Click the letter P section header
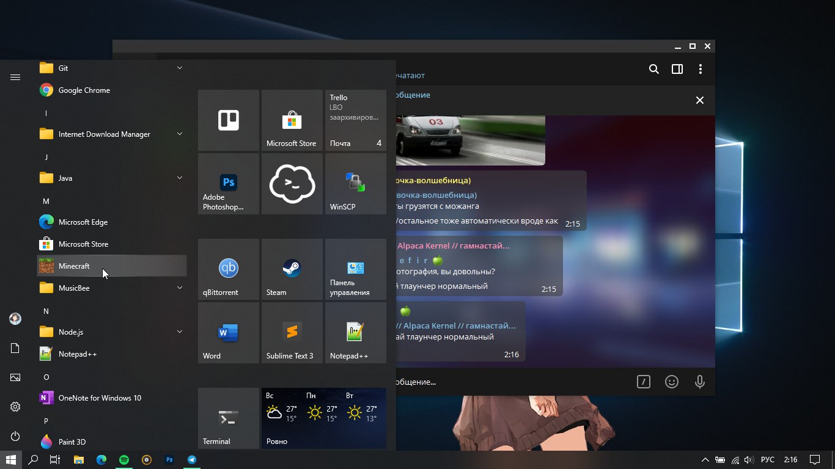Viewport: 835px width, 469px height. click(x=46, y=421)
